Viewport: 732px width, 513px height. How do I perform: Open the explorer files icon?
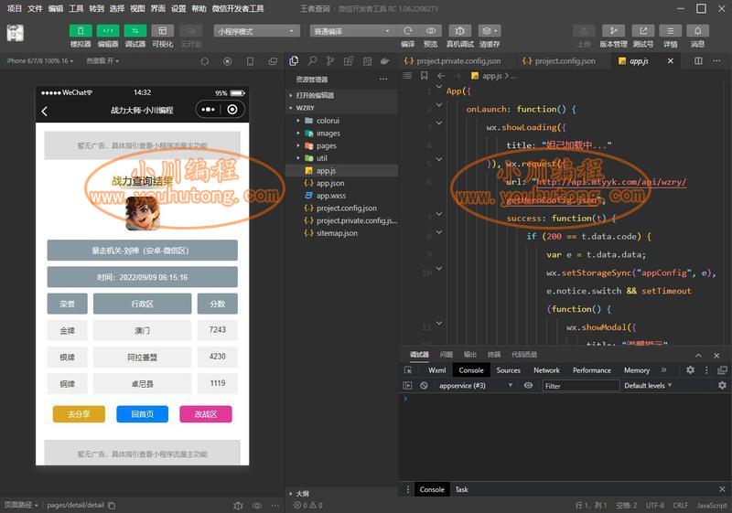294,61
